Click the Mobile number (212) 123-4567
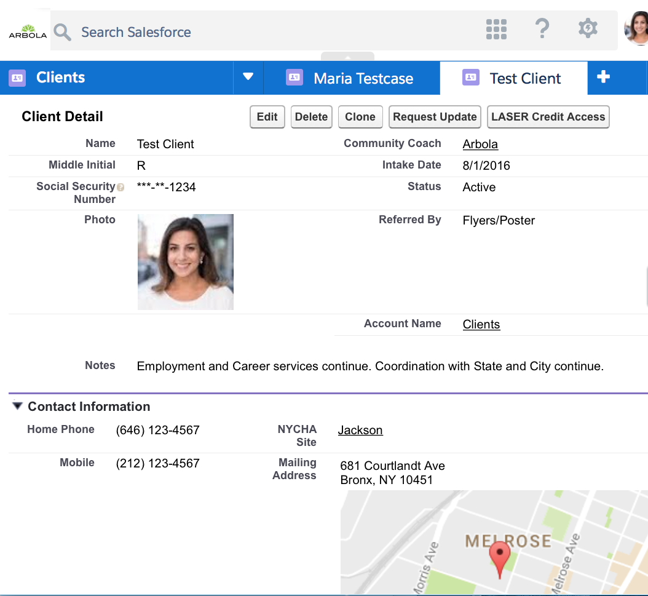This screenshot has height=596, width=648. 157,463
